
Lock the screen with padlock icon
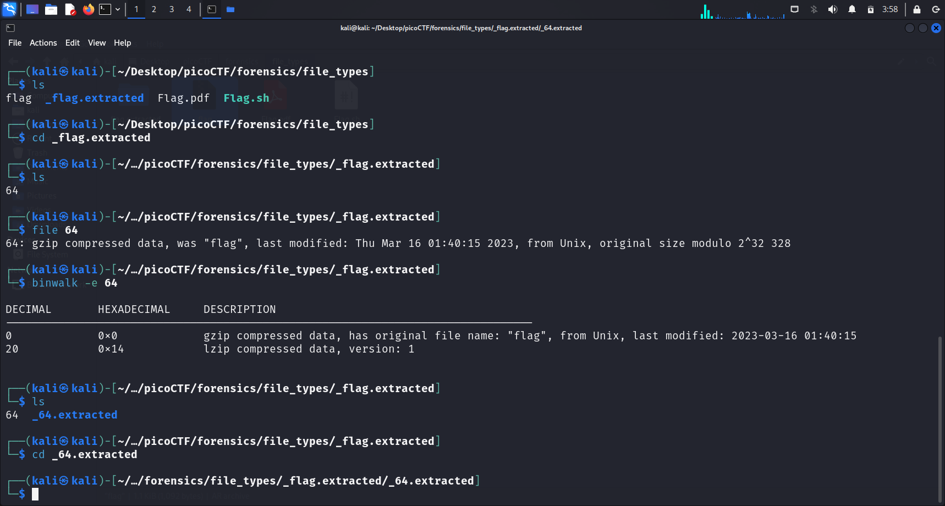[916, 9]
